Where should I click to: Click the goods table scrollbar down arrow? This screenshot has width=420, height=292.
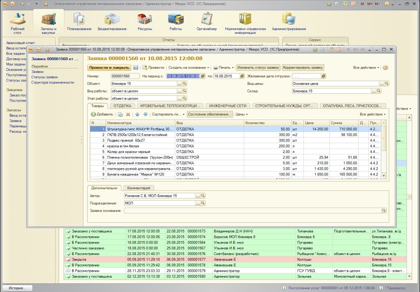(x=384, y=176)
